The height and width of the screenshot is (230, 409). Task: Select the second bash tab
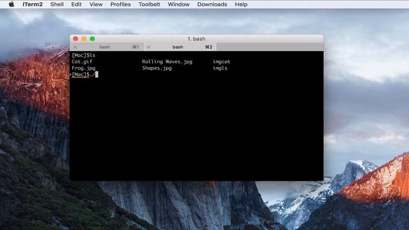180,47
